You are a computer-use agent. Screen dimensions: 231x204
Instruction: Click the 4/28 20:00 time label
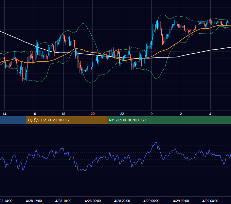[93, 201]
